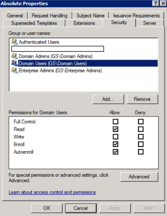Go to the Extensions tab
Viewport: 167px width, 216px height.
[84, 23]
